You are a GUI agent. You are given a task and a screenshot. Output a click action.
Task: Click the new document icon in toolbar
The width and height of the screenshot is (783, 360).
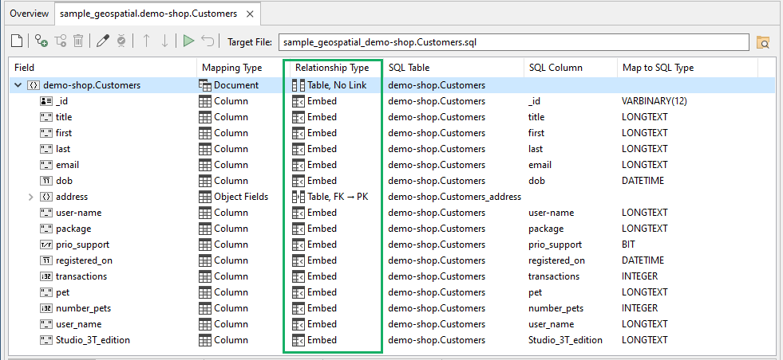(x=17, y=41)
